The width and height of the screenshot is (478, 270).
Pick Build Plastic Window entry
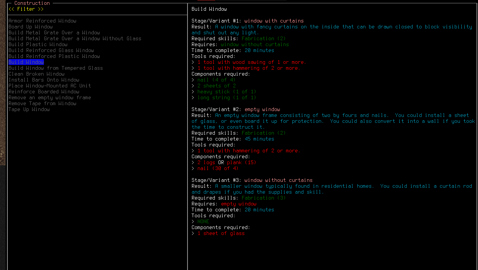point(38,44)
